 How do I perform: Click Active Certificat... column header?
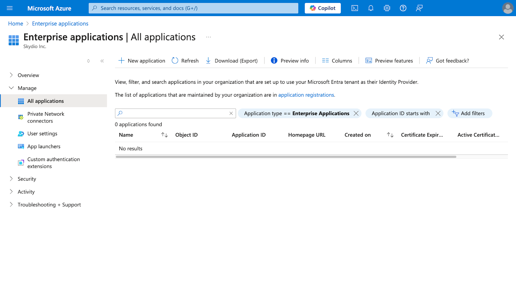pyautogui.click(x=478, y=135)
